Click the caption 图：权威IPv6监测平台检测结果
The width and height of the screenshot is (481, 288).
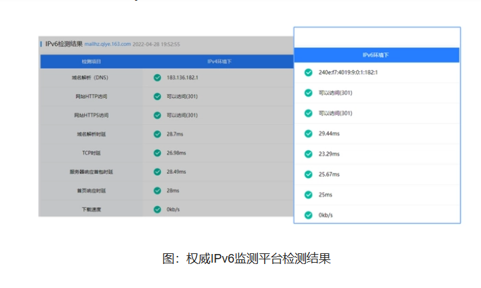pyautogui.click(x=247, y=259)
